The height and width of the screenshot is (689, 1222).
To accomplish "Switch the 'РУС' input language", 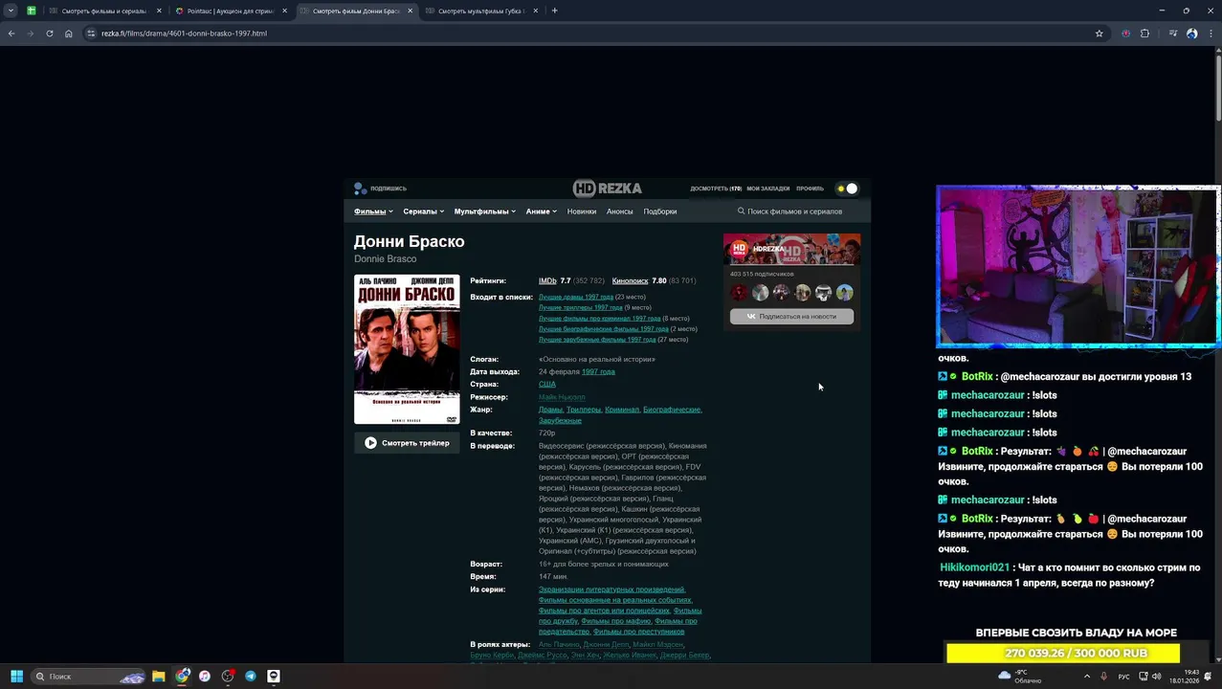I will pyautogui.click(x=1124, y=676).
